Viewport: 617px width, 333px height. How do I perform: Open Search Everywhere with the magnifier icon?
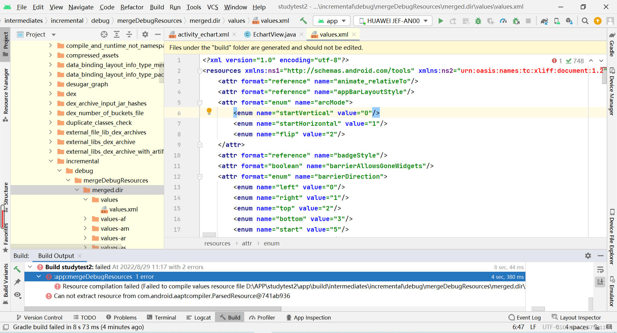pos(585,21)
